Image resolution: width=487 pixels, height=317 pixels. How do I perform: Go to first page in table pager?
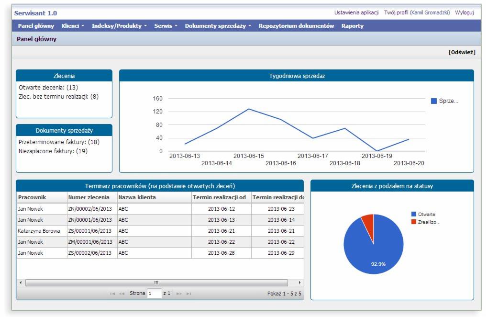112,294
